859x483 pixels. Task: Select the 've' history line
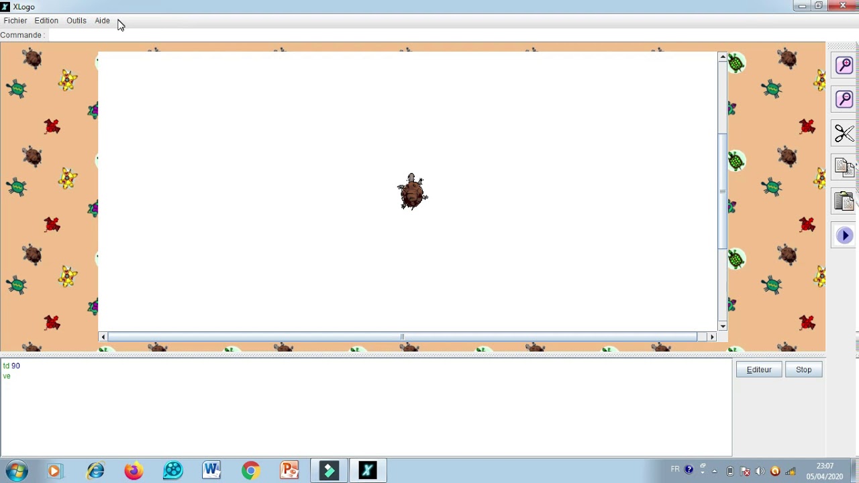tap(7, 376)
